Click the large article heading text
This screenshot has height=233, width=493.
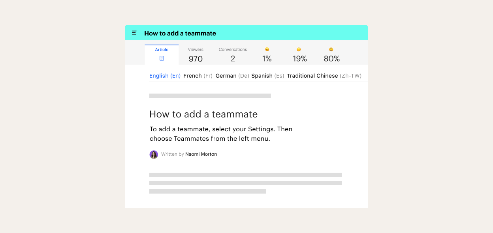pyautogui.click(x=203, y=114)
